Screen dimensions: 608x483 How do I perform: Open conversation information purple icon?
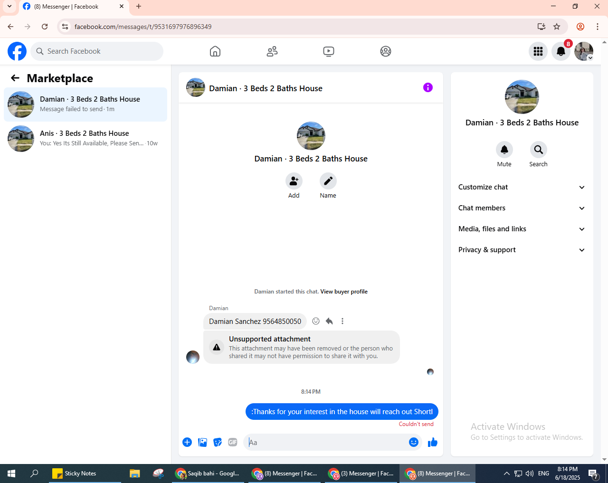pos(428,87)
